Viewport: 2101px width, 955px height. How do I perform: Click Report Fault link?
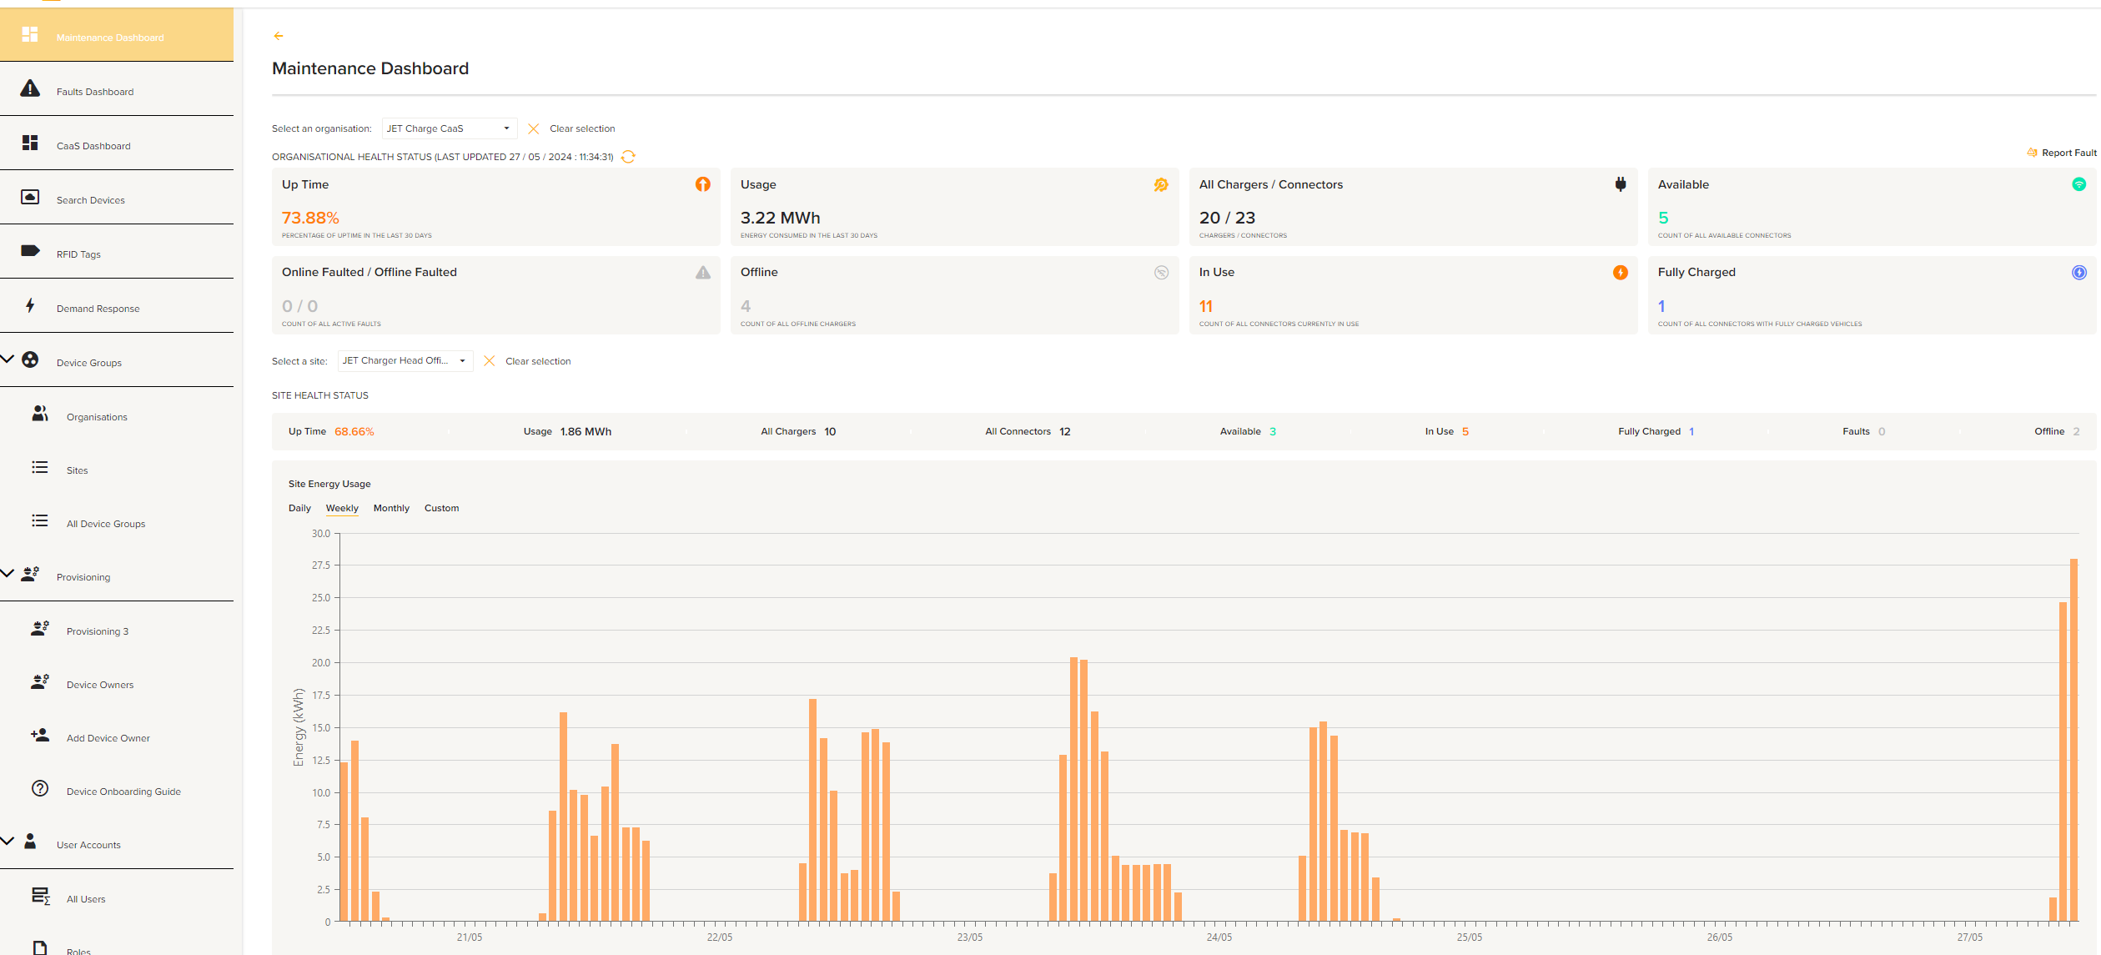(2061, 153)
